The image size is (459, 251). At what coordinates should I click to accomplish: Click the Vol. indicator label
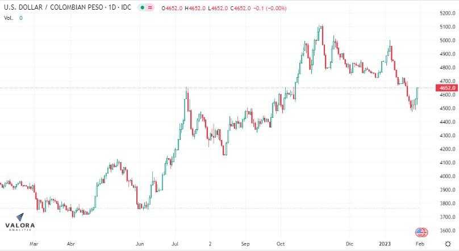[x=9, y=18]
